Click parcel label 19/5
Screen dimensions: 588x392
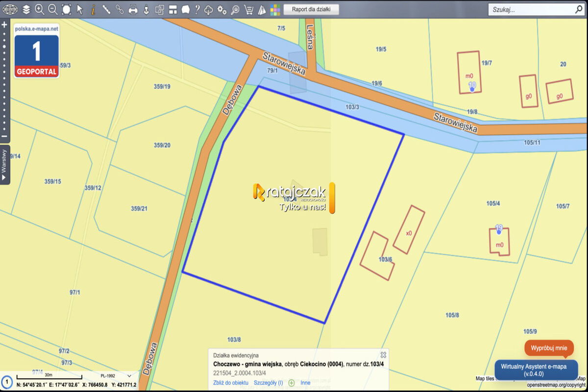(381, 49)
